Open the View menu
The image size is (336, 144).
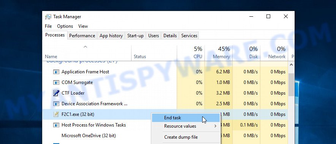pyautogui.click(x=83, y=26)
